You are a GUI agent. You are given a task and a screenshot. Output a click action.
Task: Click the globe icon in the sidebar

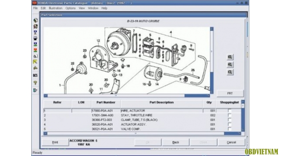[x=35, y=20]
